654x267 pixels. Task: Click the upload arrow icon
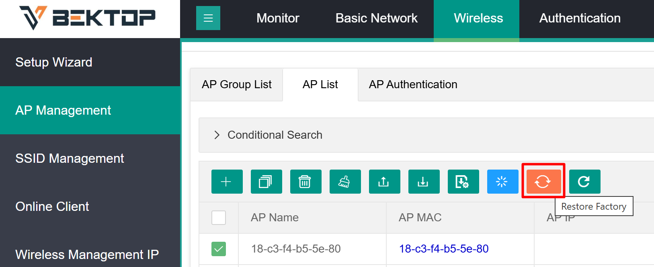pyautogui.click(x=384, y=182)
